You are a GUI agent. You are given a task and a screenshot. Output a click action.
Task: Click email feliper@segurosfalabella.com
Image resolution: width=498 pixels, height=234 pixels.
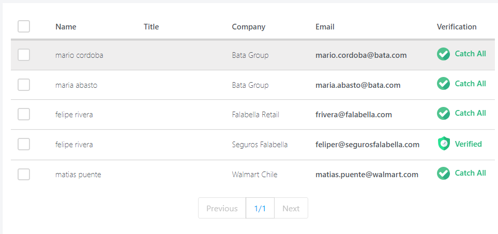(367, 145)
